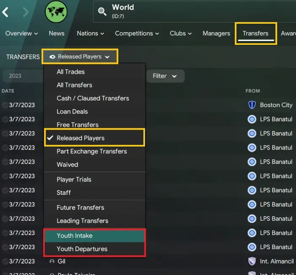The width and height of the screenshot is (296, 275).
Task: Select Cash / Claused Transfers option
Action: coord(95,98)
